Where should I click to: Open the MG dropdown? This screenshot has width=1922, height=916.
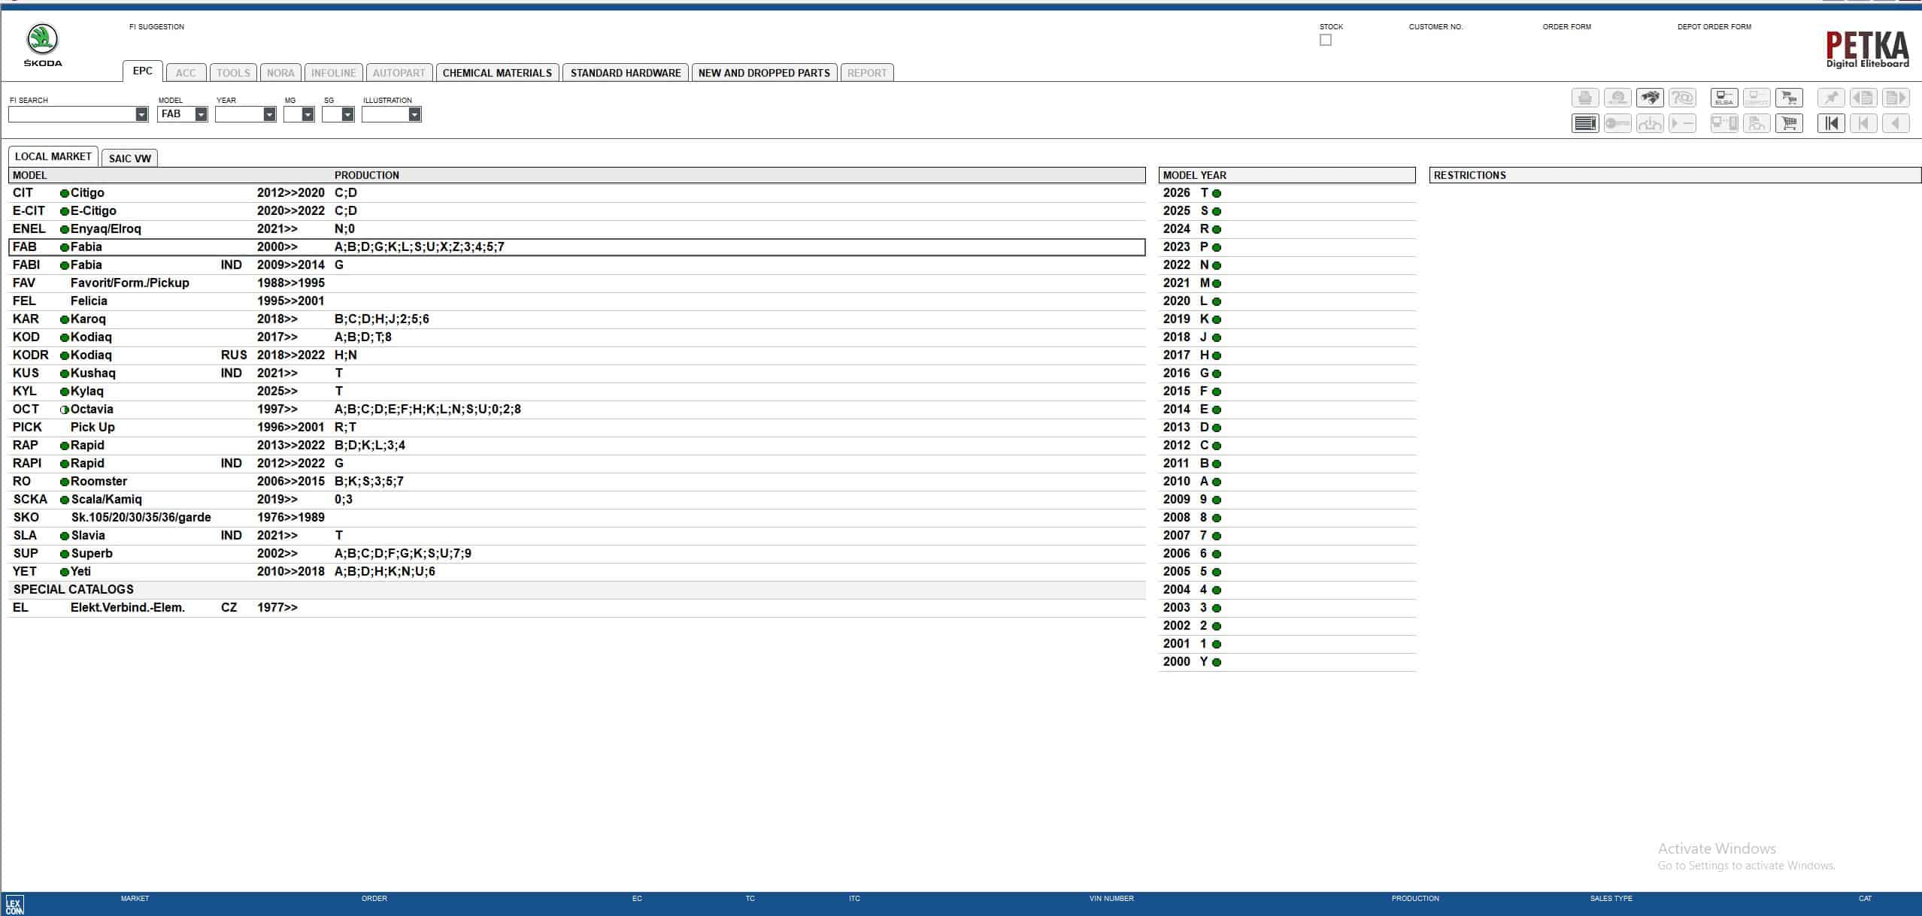[x=308, y=114]
